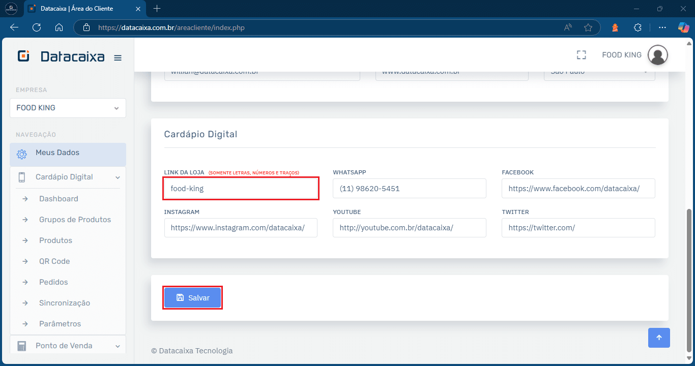This screenshot has width=695, height=366.
Task: Open Pedidos from the sidebar
Action: pos(53,282)
